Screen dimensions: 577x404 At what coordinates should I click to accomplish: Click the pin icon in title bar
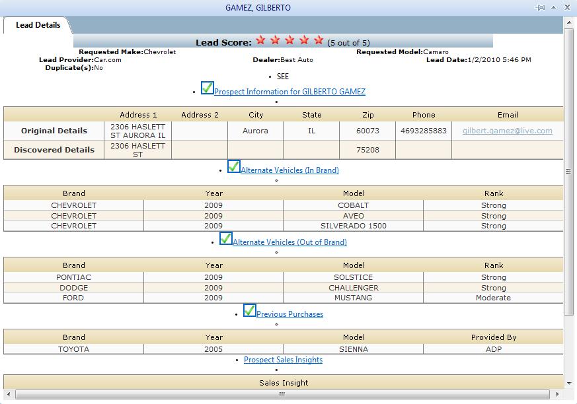[x=540, y=7]
